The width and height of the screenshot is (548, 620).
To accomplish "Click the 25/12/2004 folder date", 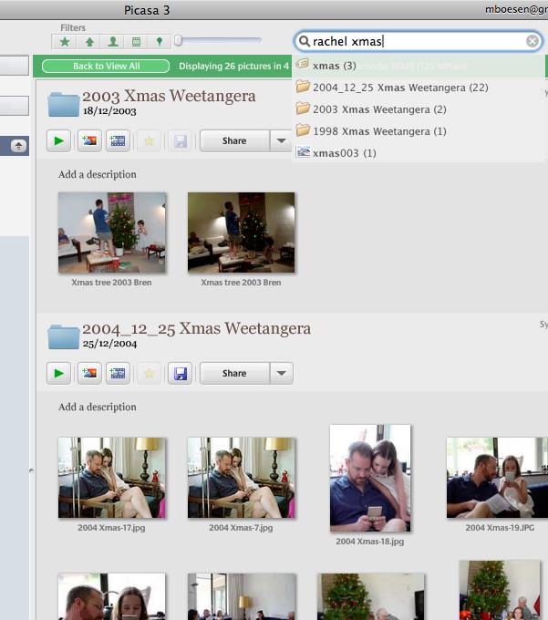I will [110, 344].
